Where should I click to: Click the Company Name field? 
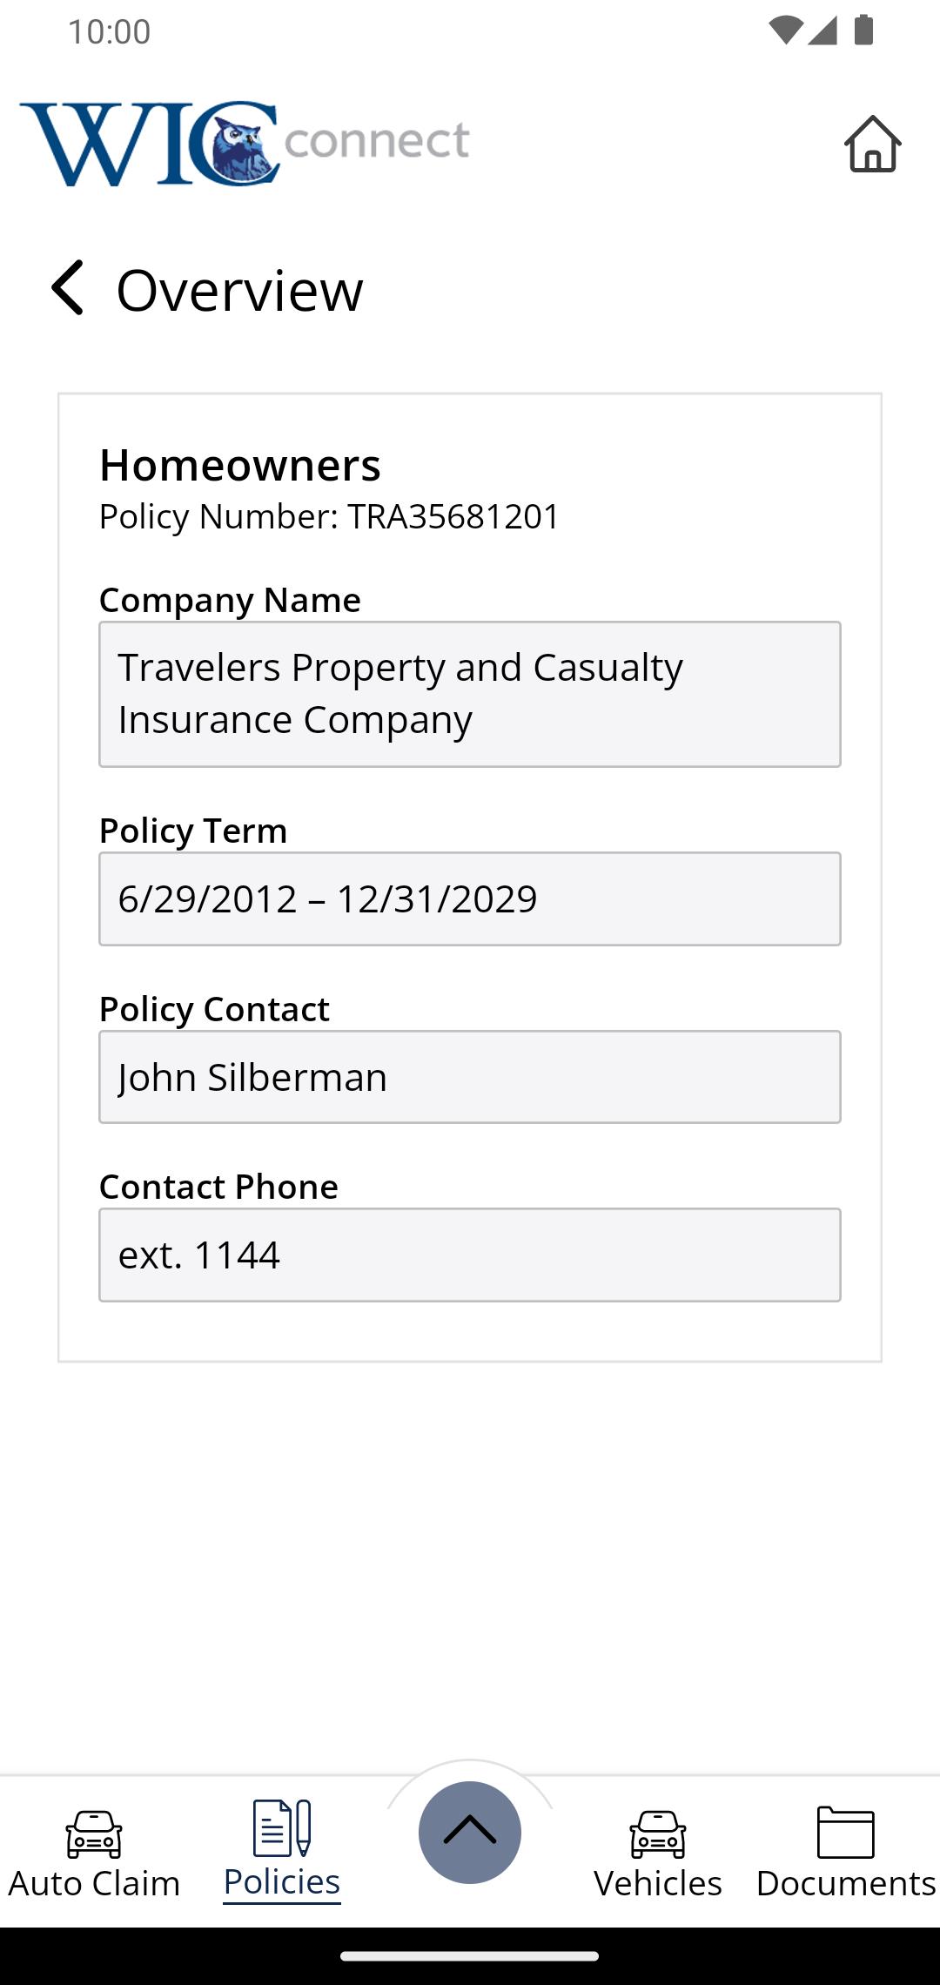coord(470,694)
